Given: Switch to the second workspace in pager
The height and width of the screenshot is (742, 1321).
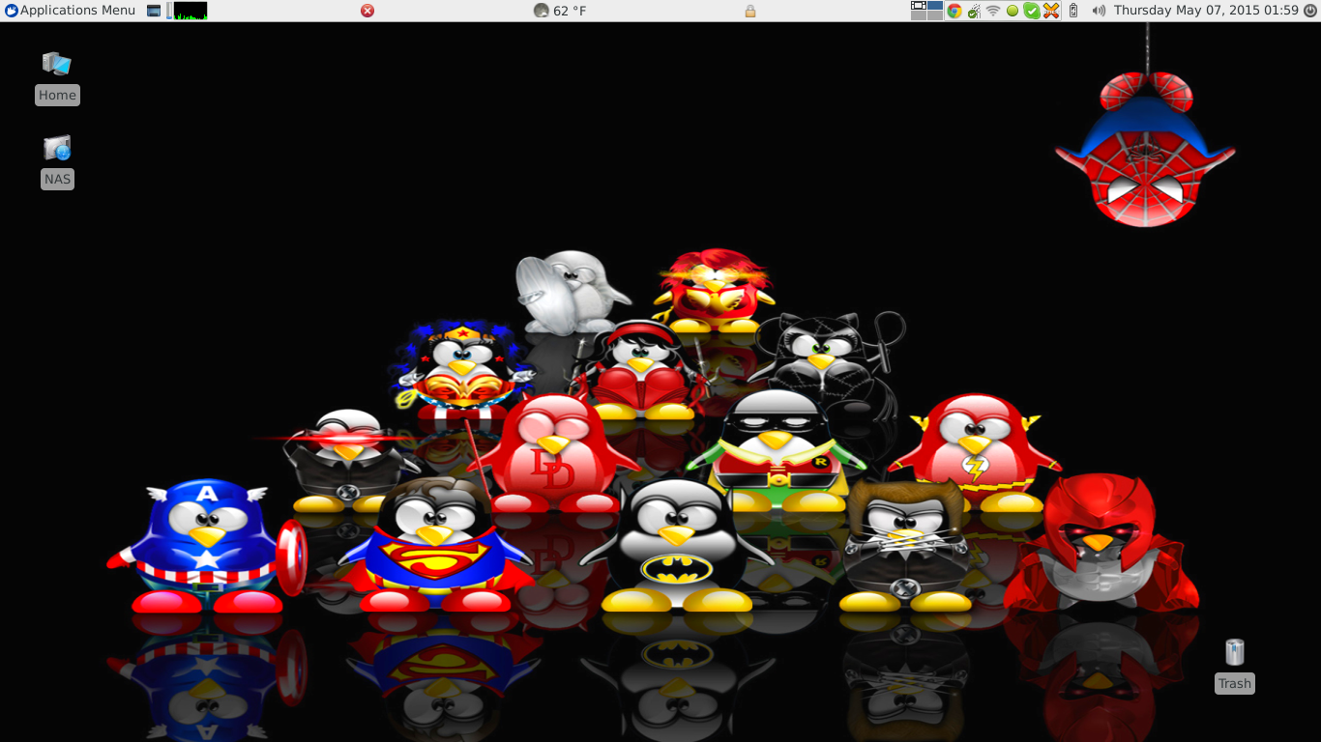Looking at the screenshot, I should click(x=935, y=6).
